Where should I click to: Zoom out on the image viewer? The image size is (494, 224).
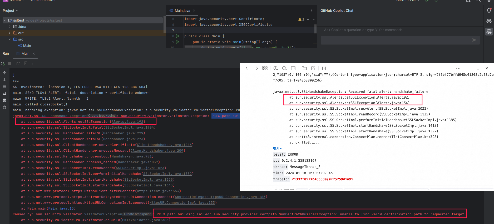tap(284, 68)
